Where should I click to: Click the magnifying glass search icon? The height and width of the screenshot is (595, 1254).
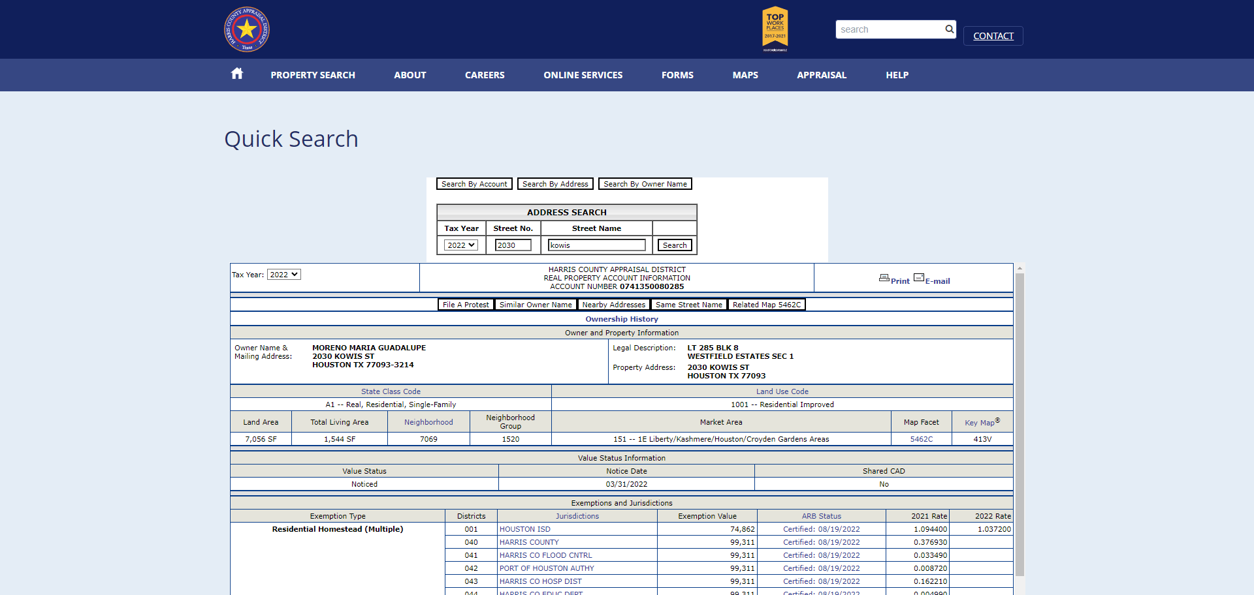tap(949, 29)
